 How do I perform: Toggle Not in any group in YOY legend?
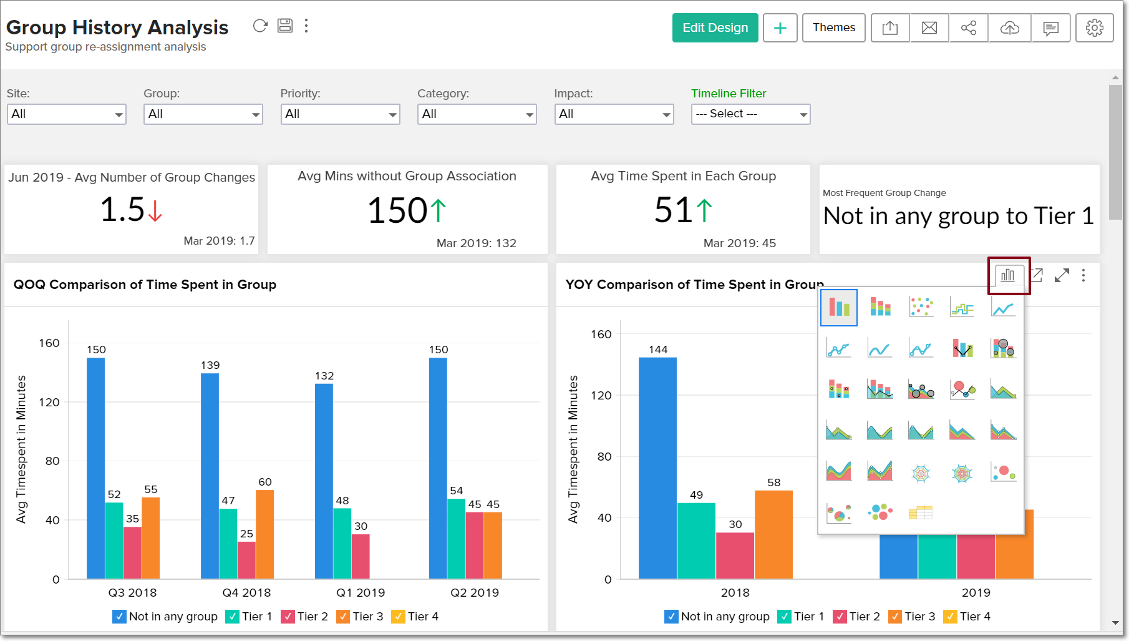point(671,616)
